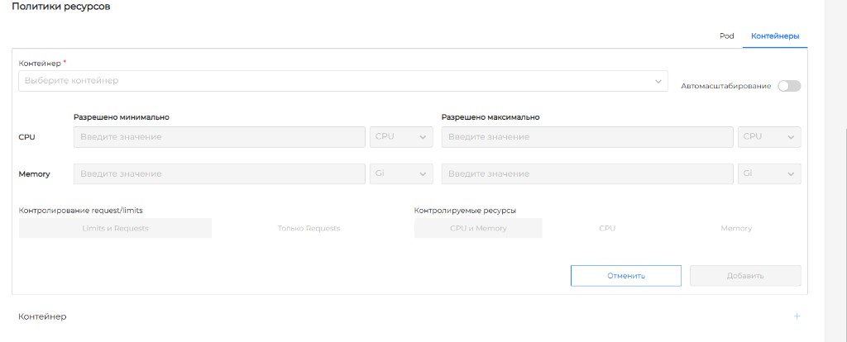
Task: Click the CPU maximum value input field
Action: [x=587, y=137]
